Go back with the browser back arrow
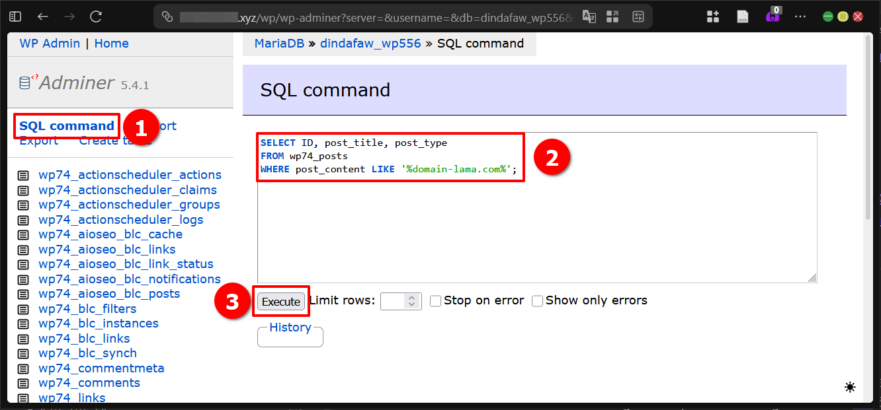Viewport: 881px width, 410px height. pyautogui.click(x=43, y=17)
